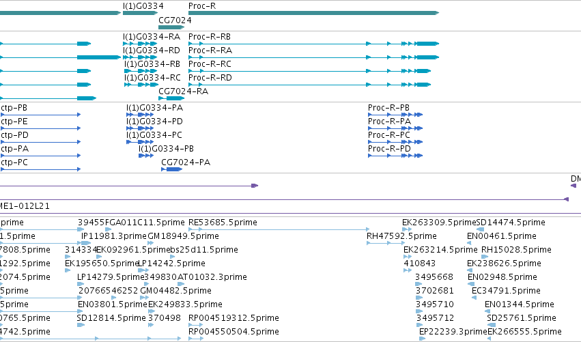581x342 pixels.
Task: Select the Proc-R-PD protein label
Action: click(x=389, y=149)
